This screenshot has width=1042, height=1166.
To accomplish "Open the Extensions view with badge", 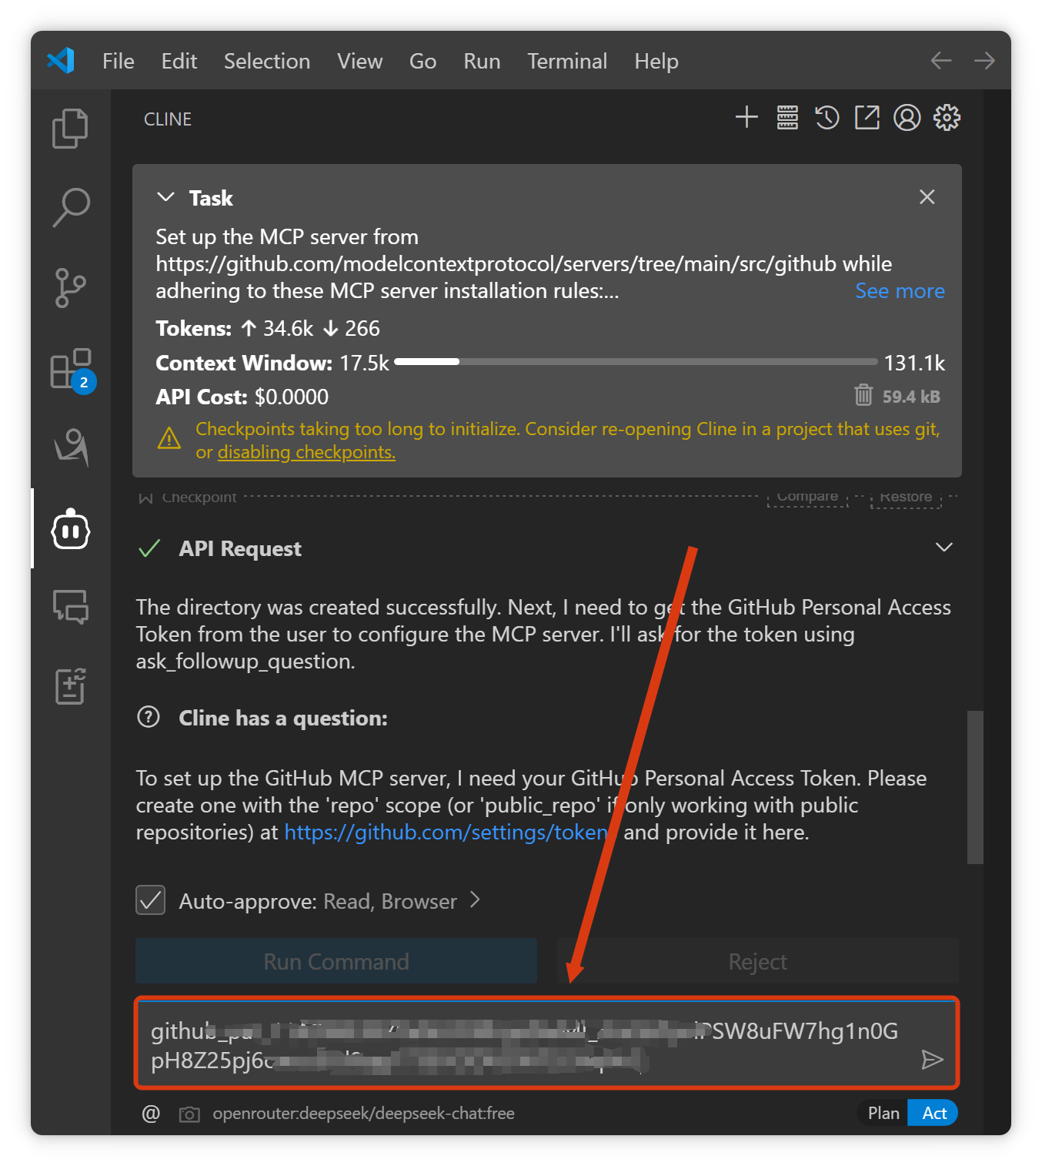I will pyautogui.click(x=70, y=369).
